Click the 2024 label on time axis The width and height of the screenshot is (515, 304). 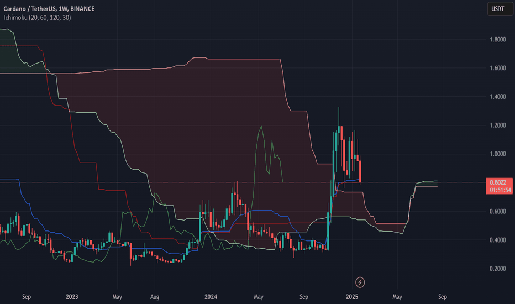click(x=211, y=297)
